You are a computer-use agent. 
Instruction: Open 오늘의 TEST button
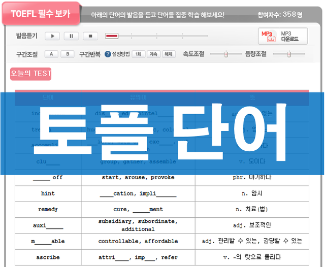tap(30, 74)
